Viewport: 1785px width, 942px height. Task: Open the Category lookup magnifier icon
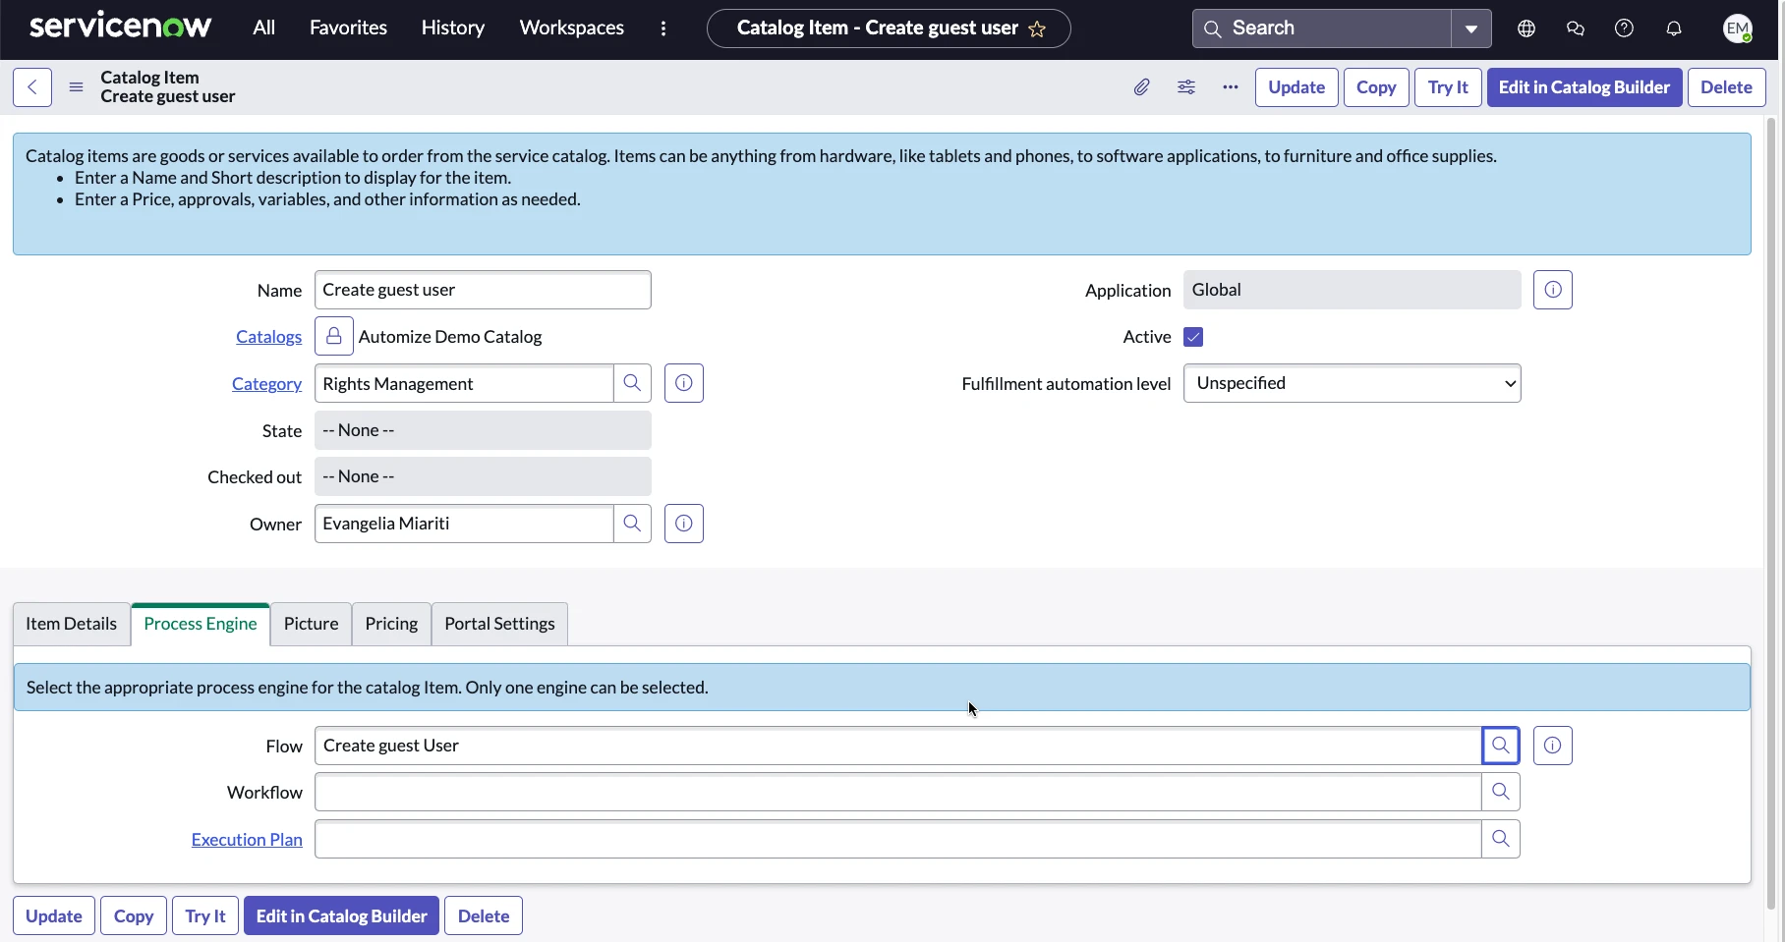pyautogui.click(x=632, y=383)
